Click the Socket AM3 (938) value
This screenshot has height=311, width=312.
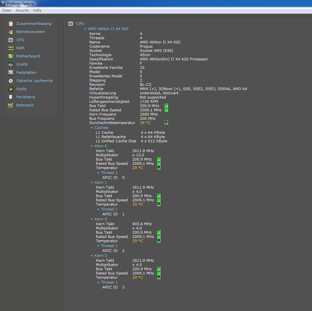click(156, 51)
